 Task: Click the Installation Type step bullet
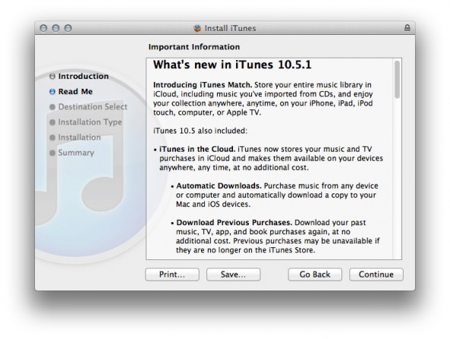click(52, 122)
